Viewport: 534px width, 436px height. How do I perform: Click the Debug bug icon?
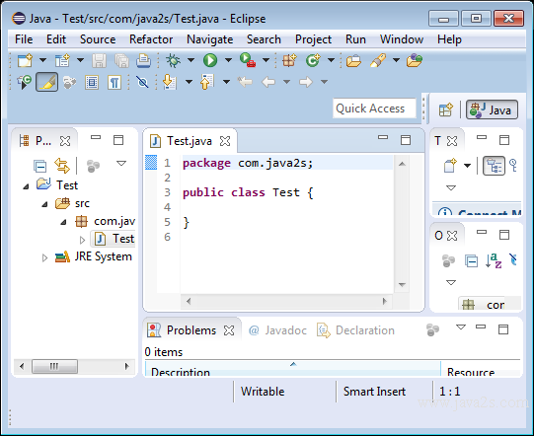(173, 60)
